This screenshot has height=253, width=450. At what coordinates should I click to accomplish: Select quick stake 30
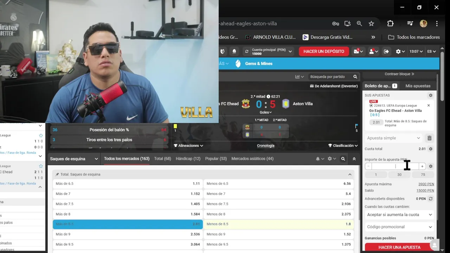pos(399,175)
